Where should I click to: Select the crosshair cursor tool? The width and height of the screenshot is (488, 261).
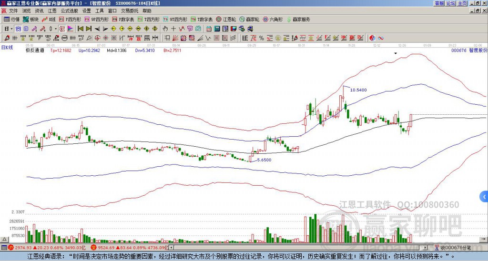point(173,29)
